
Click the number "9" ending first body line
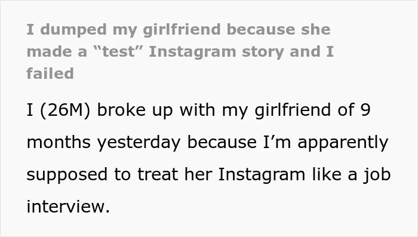pyautogui.click(x=365, y=110)
